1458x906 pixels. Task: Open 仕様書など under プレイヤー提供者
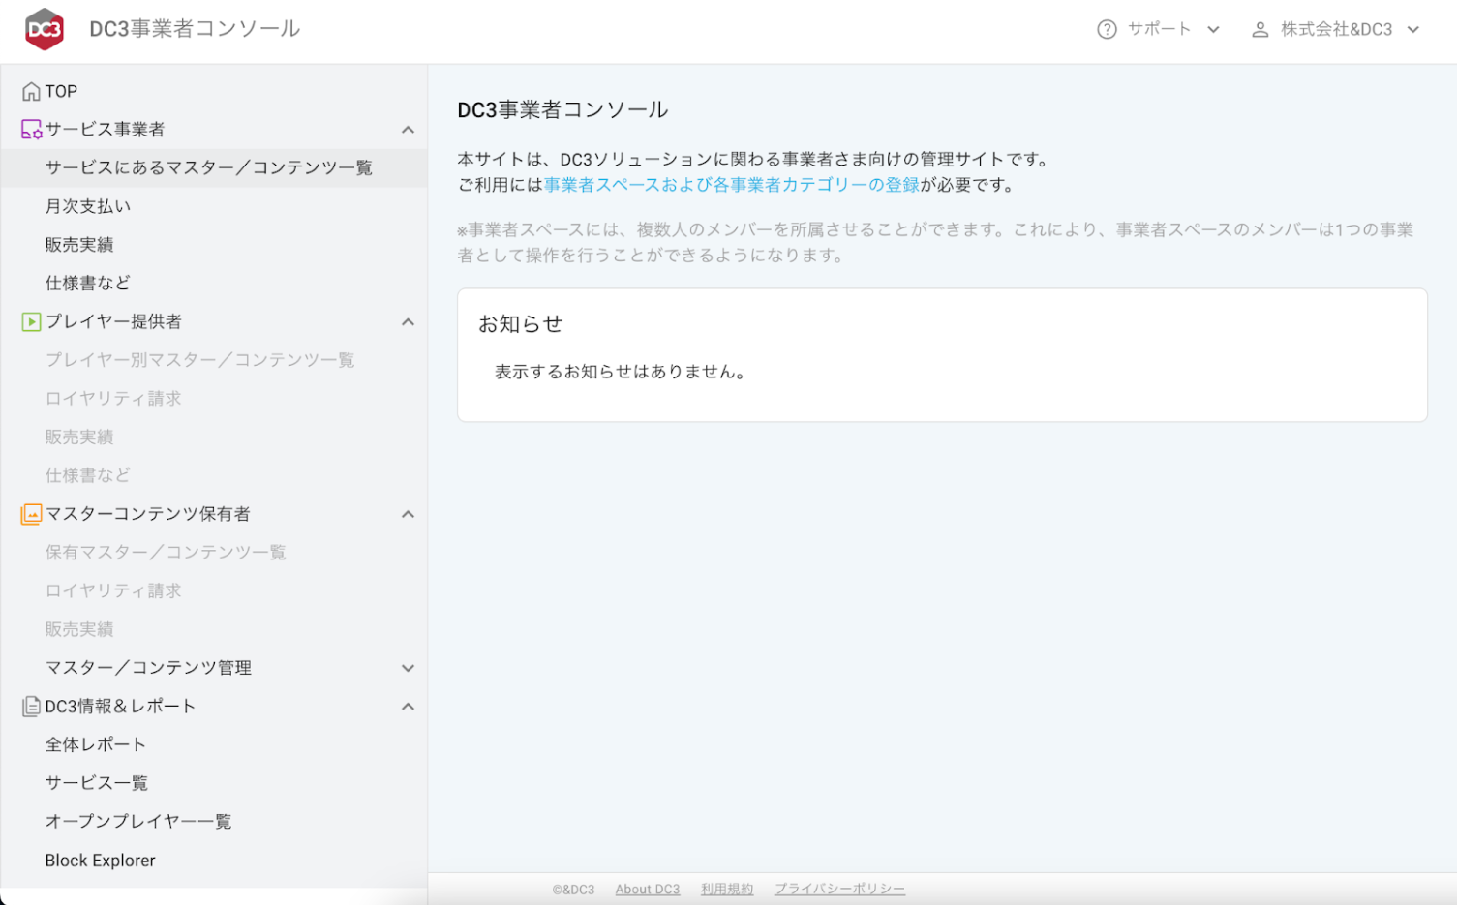coord(88,475)
